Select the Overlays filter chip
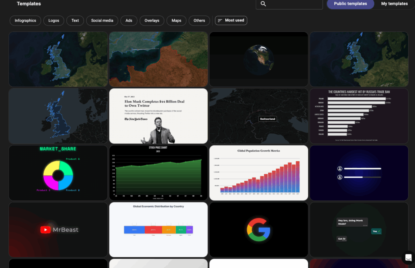 coord(152,21)
